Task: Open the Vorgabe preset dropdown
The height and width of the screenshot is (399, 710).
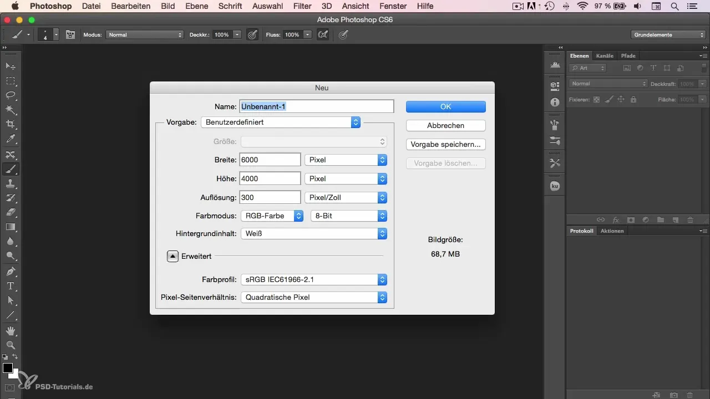Action: pos(281,122)
